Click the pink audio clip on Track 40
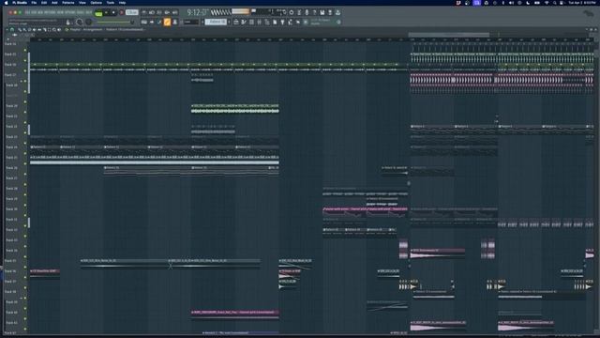 point(235,314)
